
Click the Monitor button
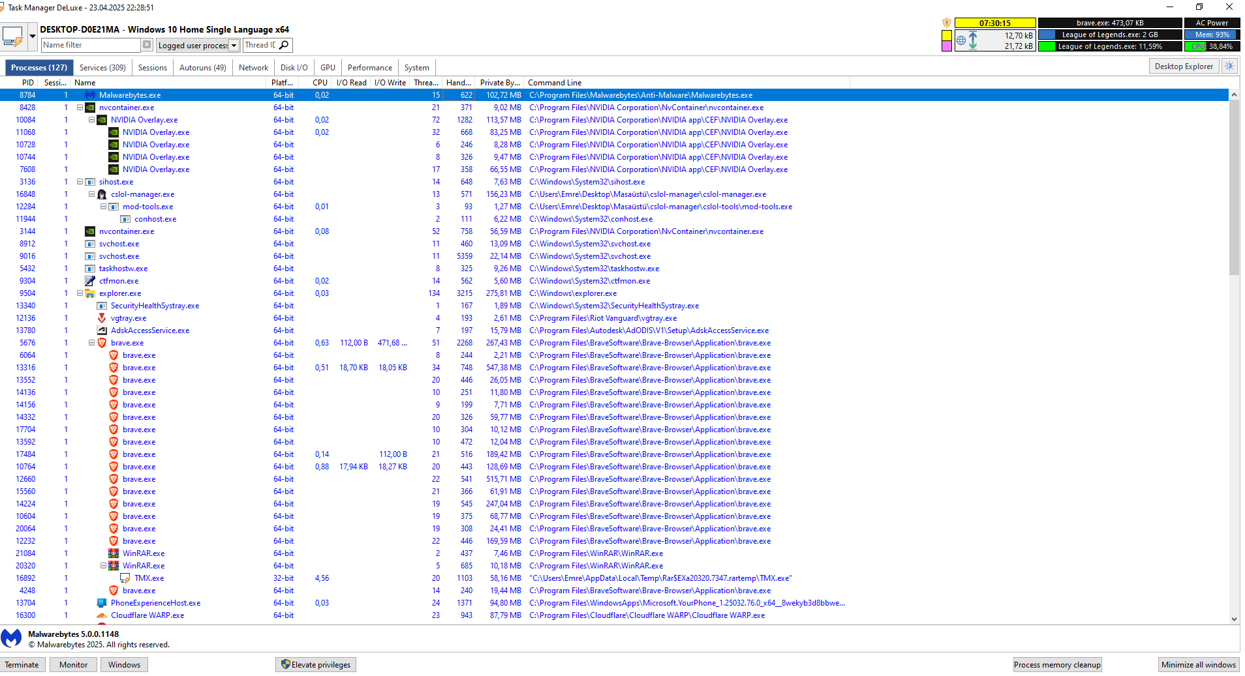click(73, 664)
